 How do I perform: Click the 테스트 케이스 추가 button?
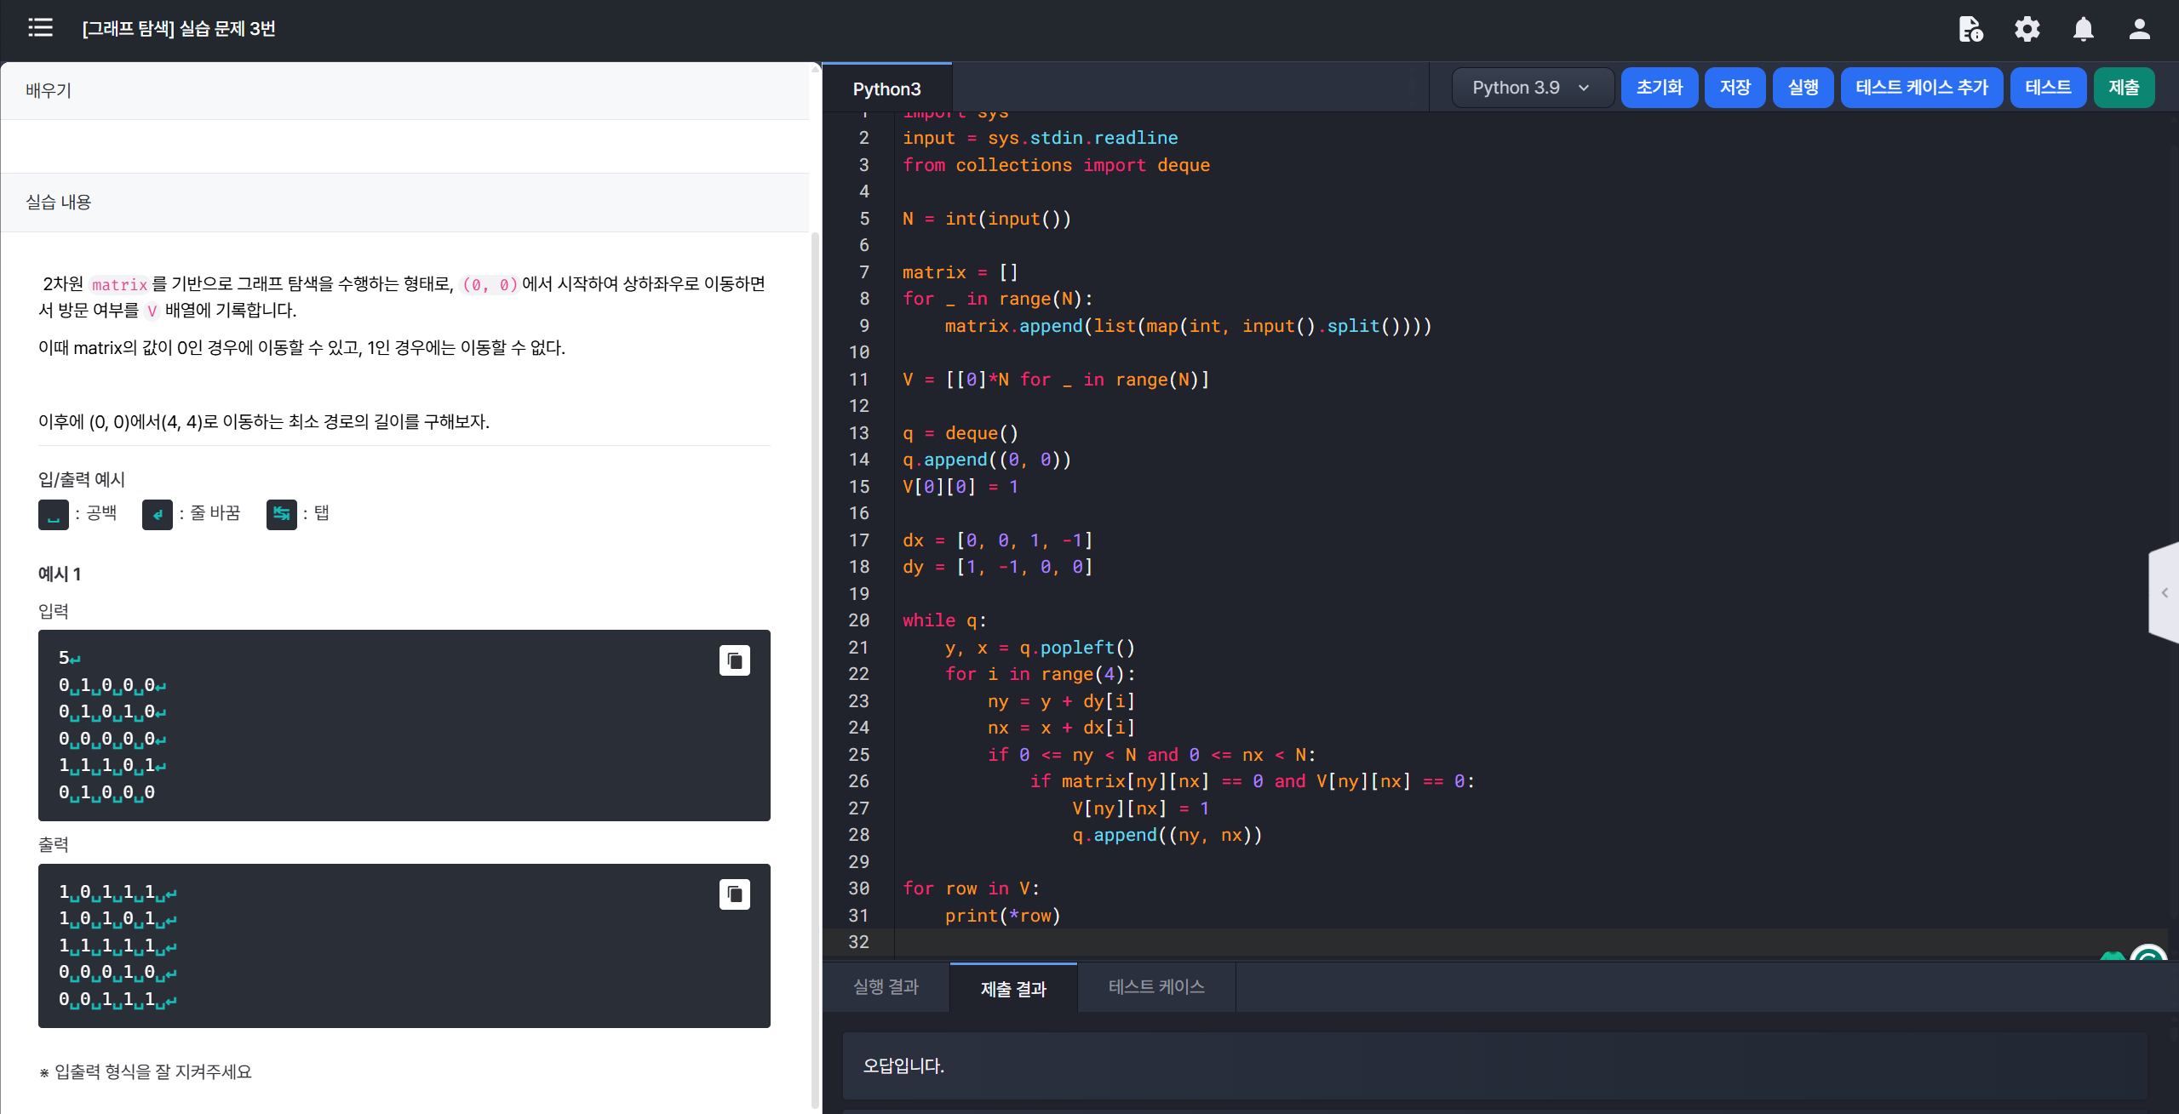[x=1922, y=88]
